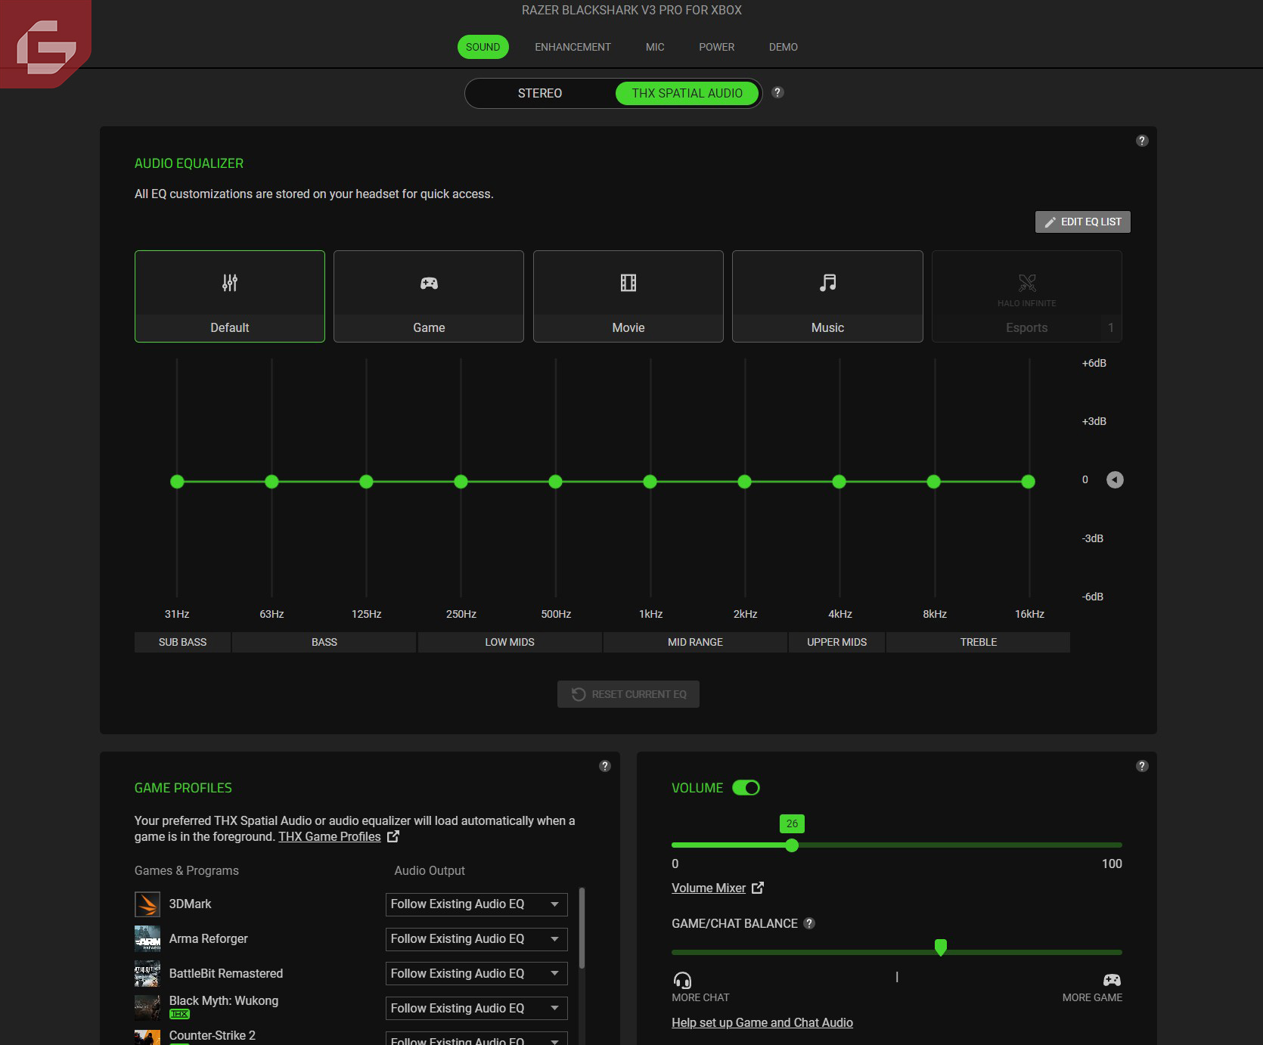Select the Game EQ preset label
The width and height of the screenshot is (1263, 1045).
(x=429, y=327)
